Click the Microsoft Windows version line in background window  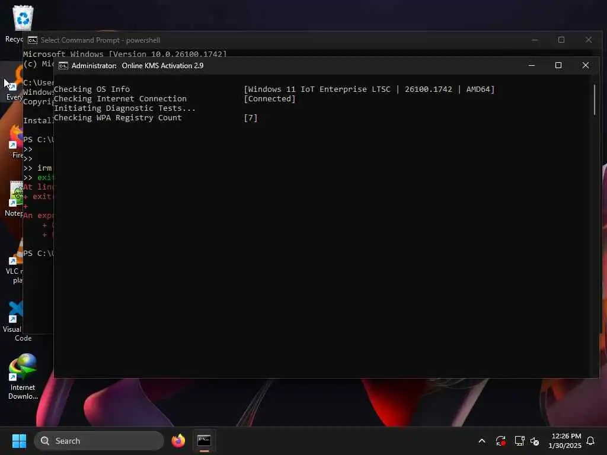[124, 54]
